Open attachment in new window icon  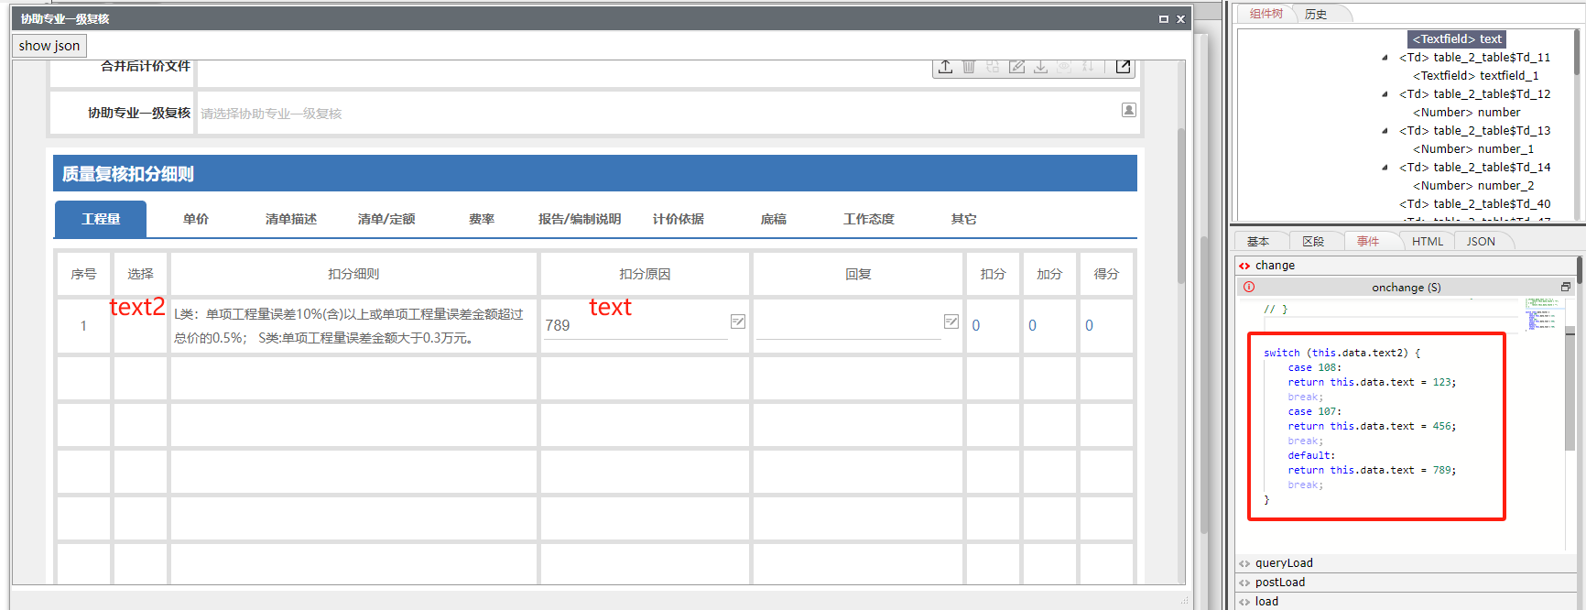pos(1123,67)
